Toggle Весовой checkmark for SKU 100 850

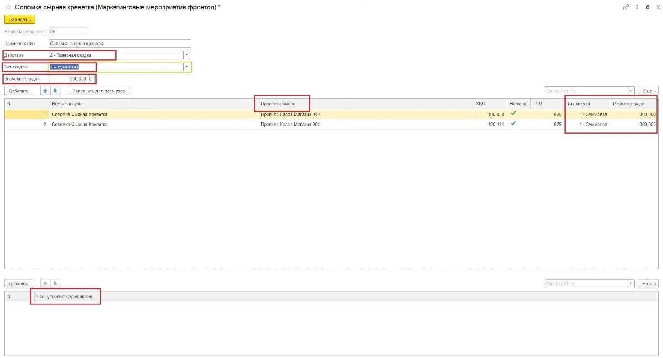click(x=513, y=114)
